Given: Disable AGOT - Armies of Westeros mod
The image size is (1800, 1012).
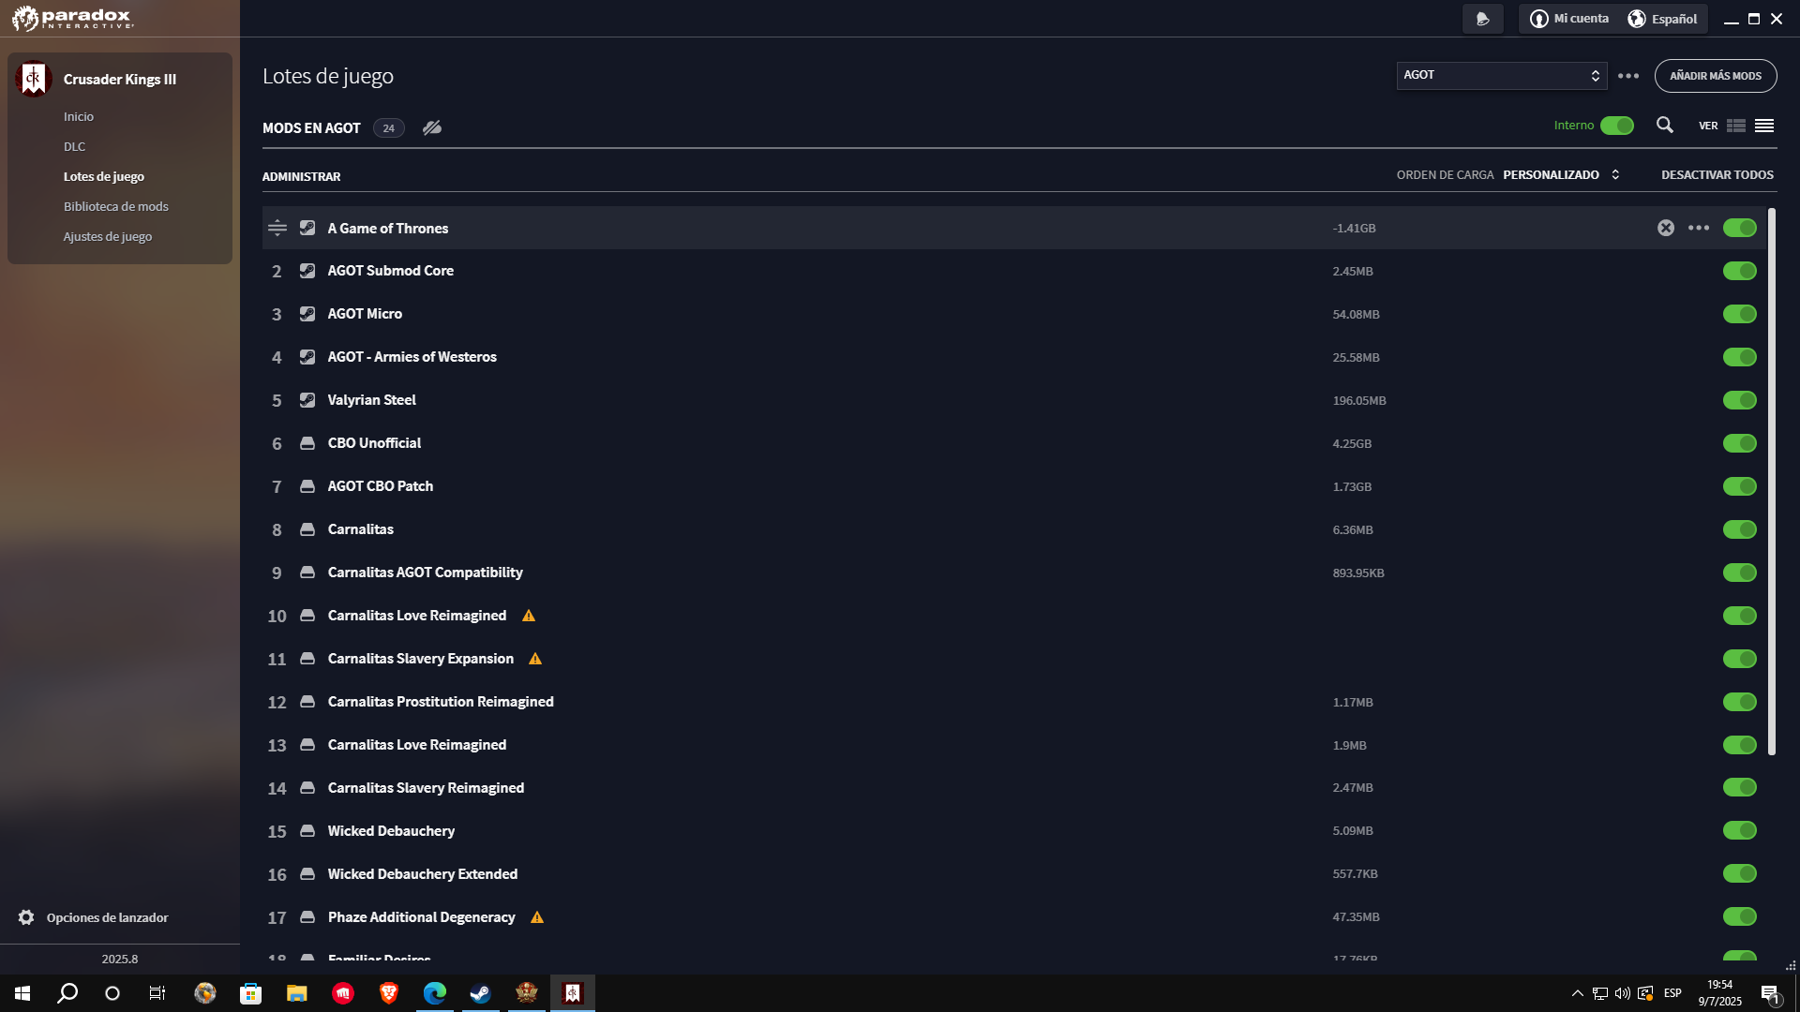Looking at the screenshot, I should pos(1740,357).
